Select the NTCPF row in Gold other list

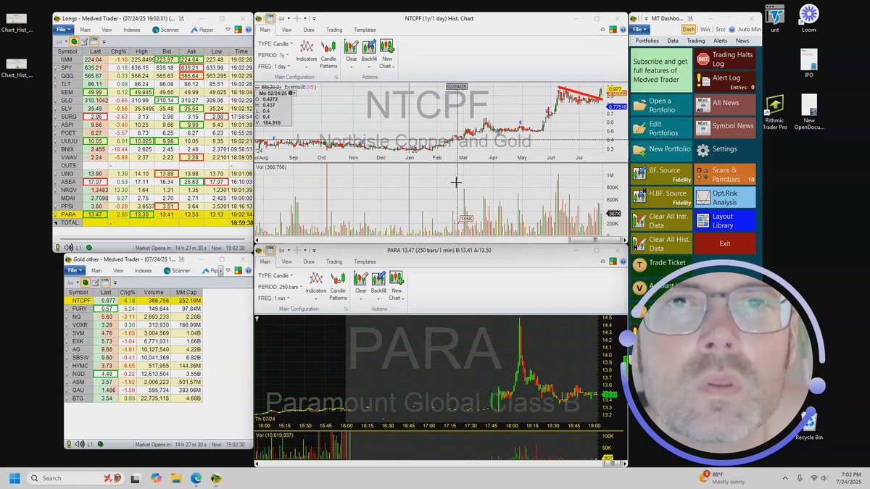point(135,300)
